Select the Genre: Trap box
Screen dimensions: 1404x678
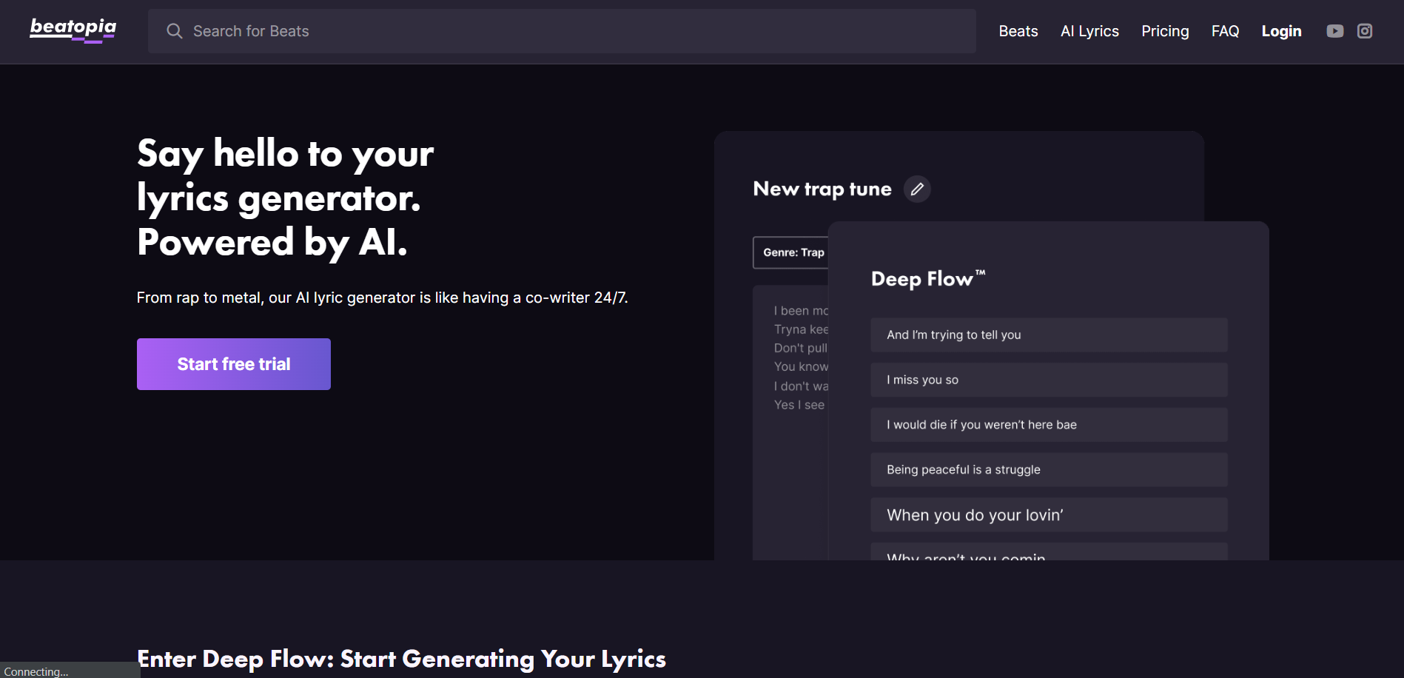coord(792,252)
